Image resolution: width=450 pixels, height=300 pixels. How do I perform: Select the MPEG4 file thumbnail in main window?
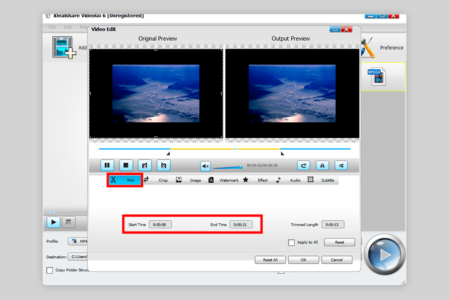coord(377,77)
